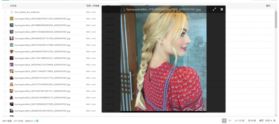Click thumbnail icon of file 2831053278213831271

11,91
